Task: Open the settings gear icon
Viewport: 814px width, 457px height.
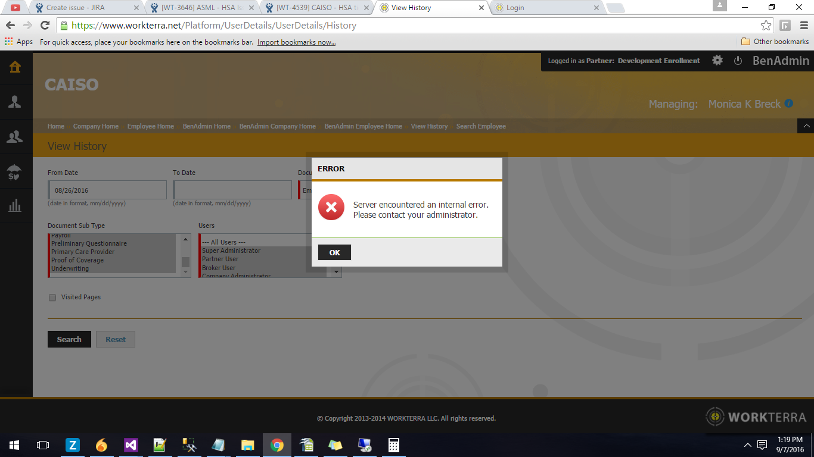Action: [717, 61]
